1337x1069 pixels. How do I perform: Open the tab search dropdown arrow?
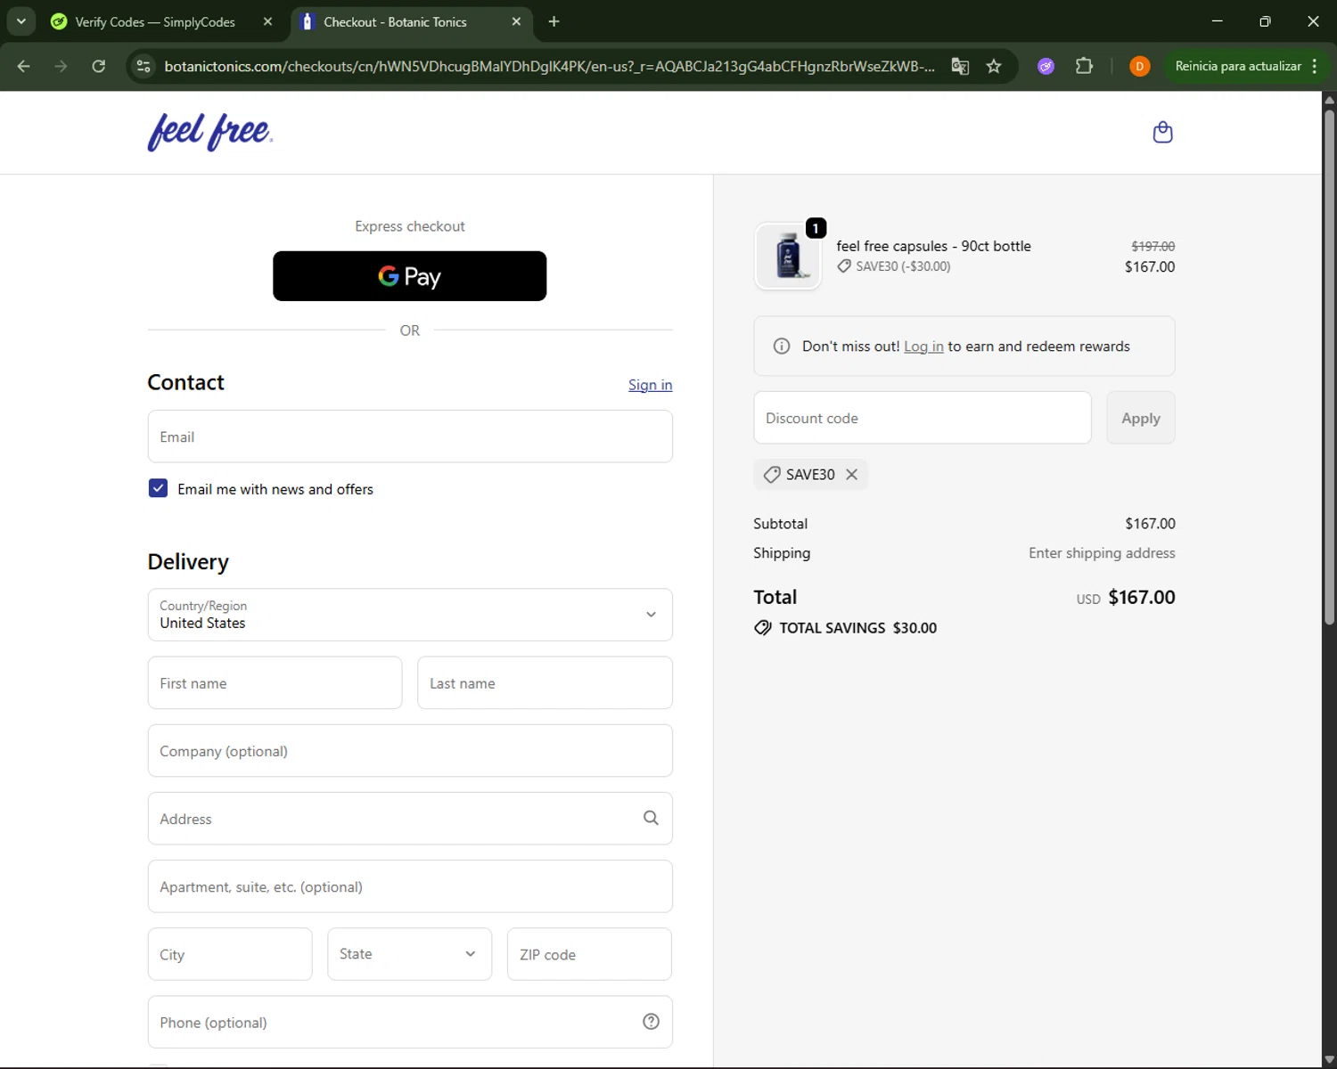point(21,21)
